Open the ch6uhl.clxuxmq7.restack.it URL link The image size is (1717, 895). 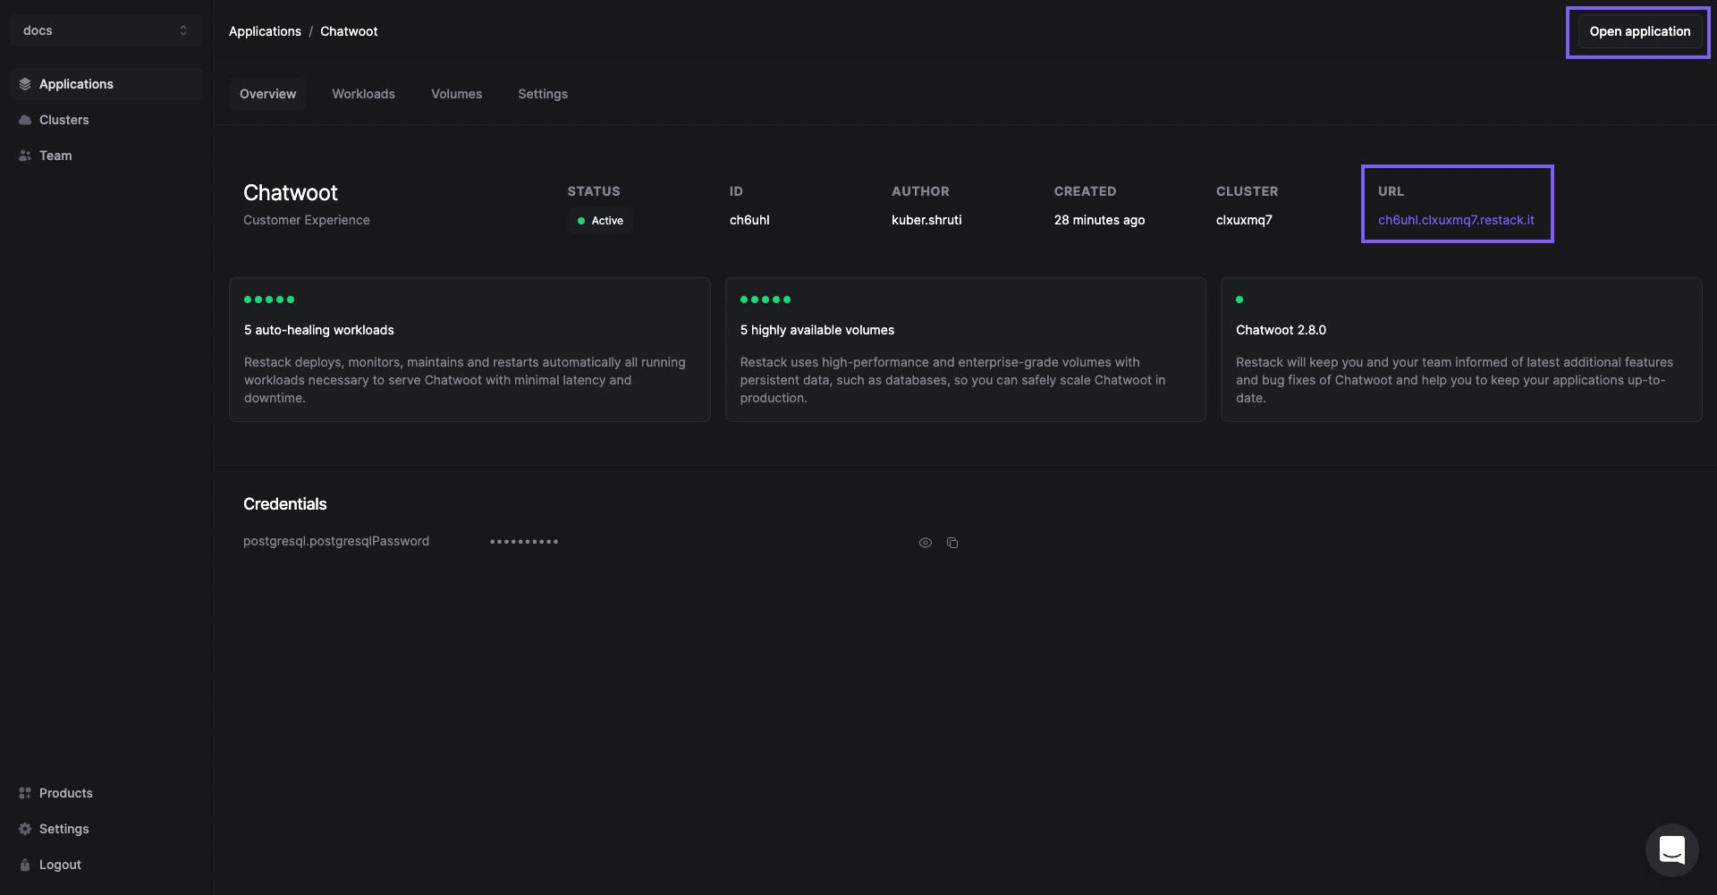1456,220
